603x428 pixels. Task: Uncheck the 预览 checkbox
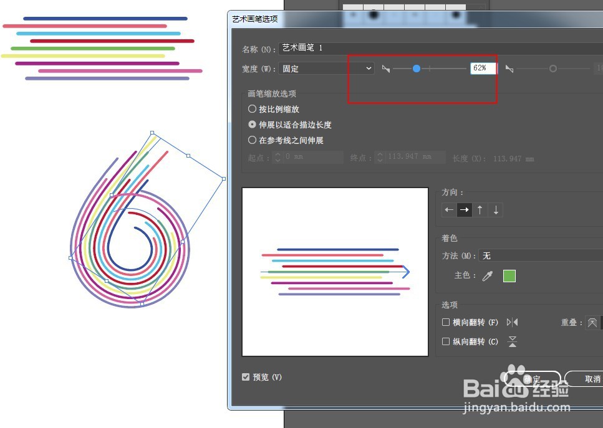[245, 377]
